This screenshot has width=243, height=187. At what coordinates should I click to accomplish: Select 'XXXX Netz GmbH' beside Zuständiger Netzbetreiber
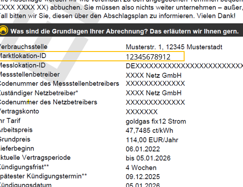coord(153,93)
